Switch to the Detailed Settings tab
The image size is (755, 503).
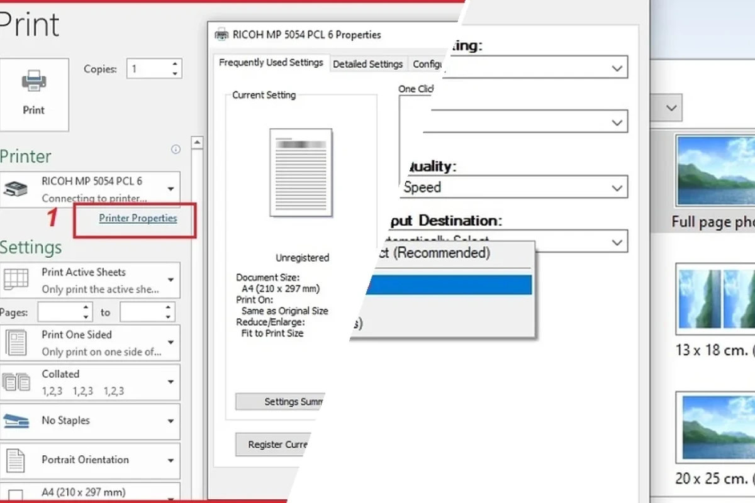367,64
